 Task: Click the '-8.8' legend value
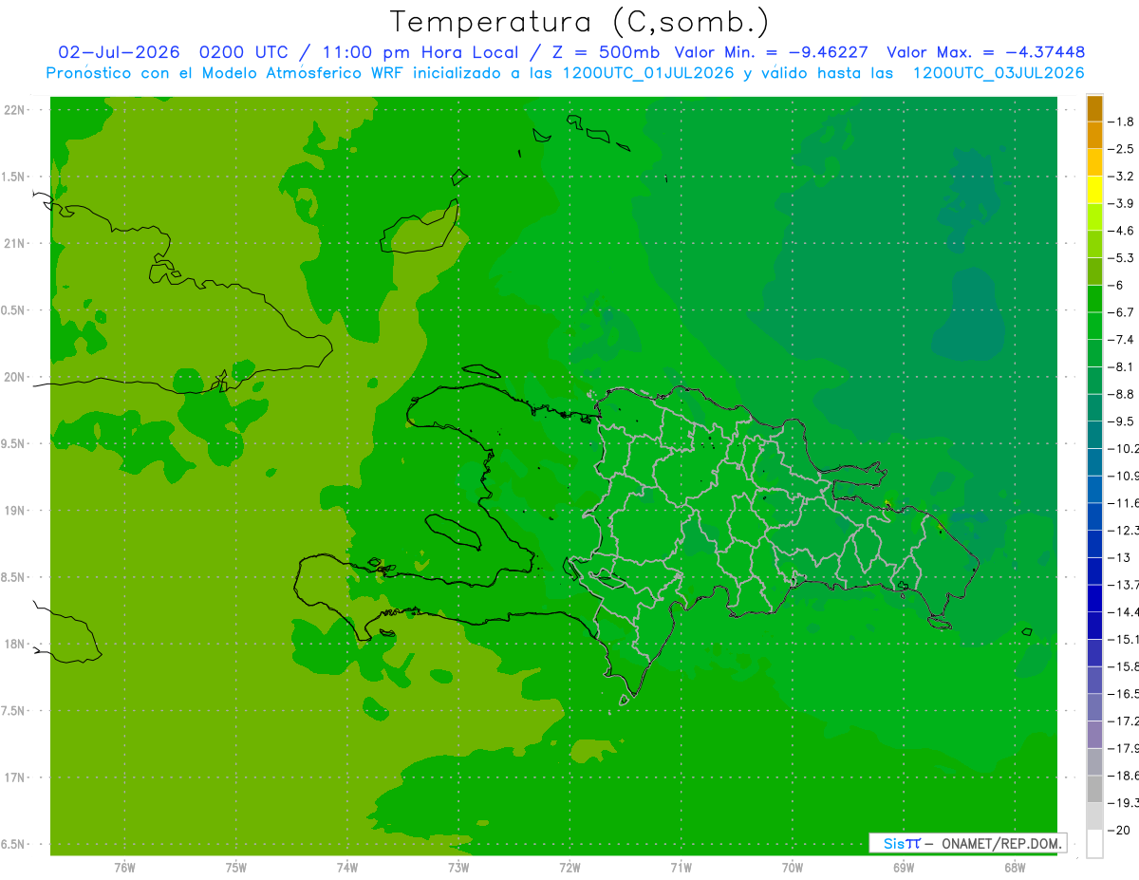[1122, 394]
